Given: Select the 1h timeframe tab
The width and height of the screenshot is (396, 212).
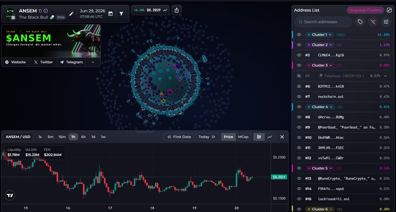Looking at the screenshot, I should point(73,137).
